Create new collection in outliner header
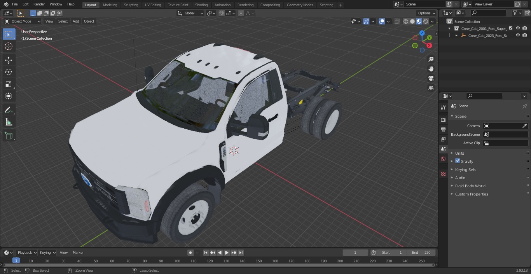The height and width of the screenshot is (274, 531). (527, 13)
